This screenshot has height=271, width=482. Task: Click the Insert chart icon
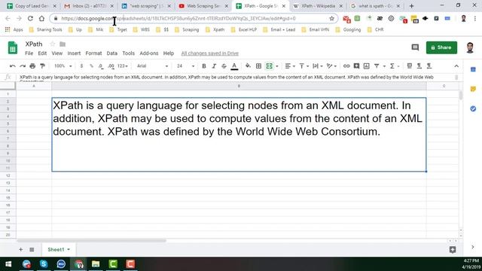(x=367, y=66)
